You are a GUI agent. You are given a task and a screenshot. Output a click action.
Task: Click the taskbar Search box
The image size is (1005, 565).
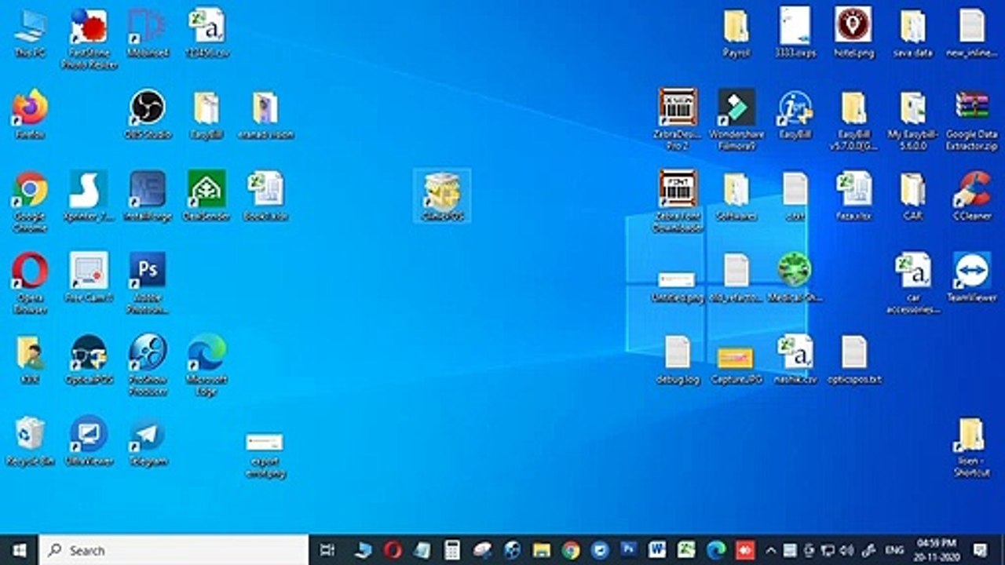[x=174, y=550]
